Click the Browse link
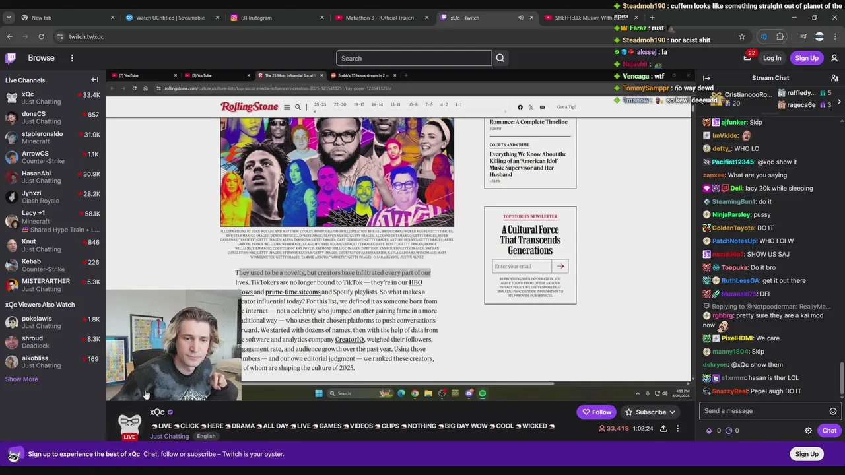This screenshot has height=475, width=845. click(x=41, y=58)
